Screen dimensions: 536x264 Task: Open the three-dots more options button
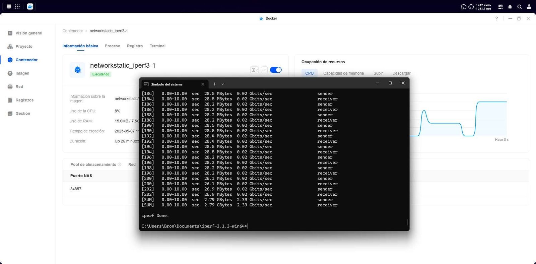coord(264,70)
